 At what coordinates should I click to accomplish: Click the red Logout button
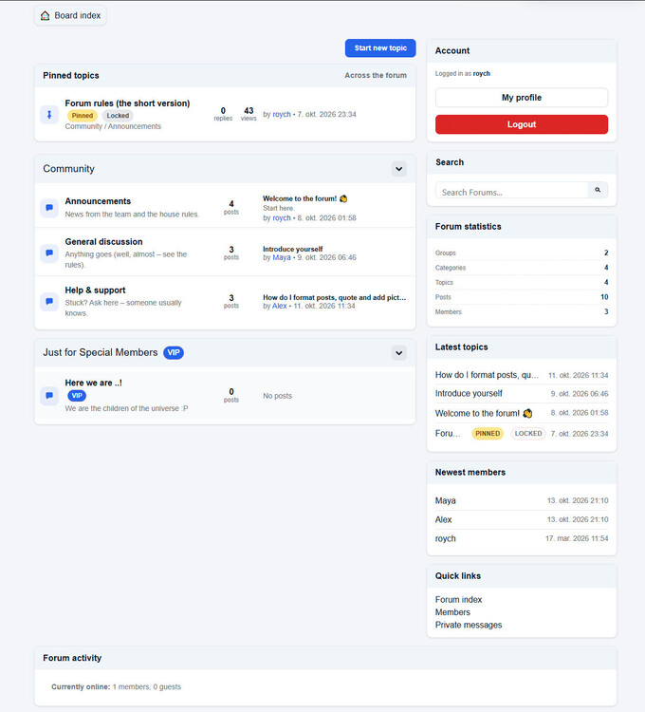(x=522, y=124)
